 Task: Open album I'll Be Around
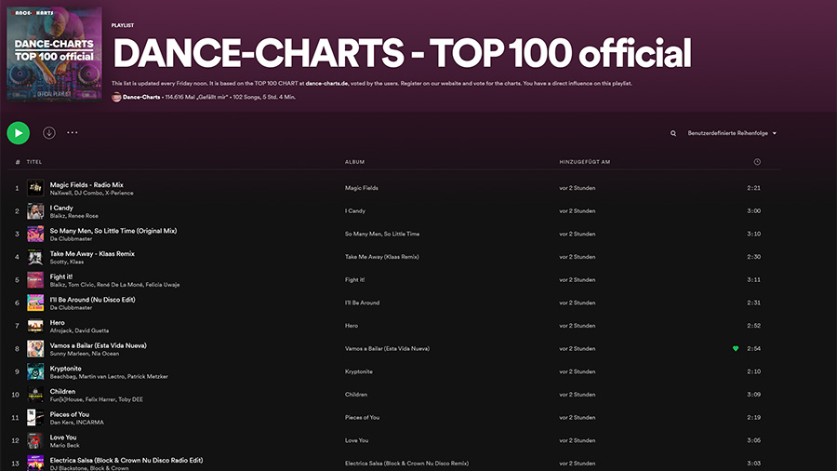[362, 303]
